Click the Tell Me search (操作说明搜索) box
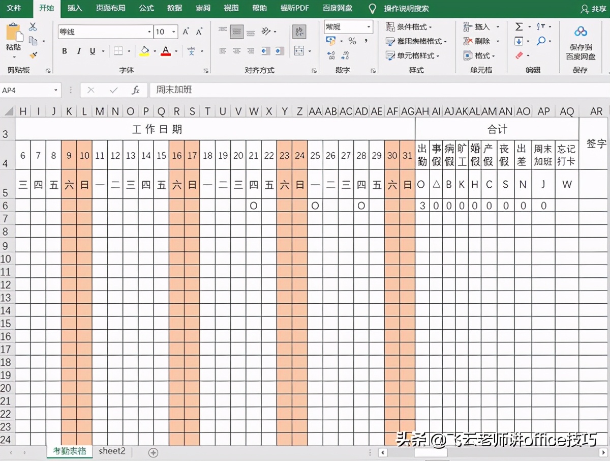The height and width of the screenshot is (461, 610). [x=406, y=9]
